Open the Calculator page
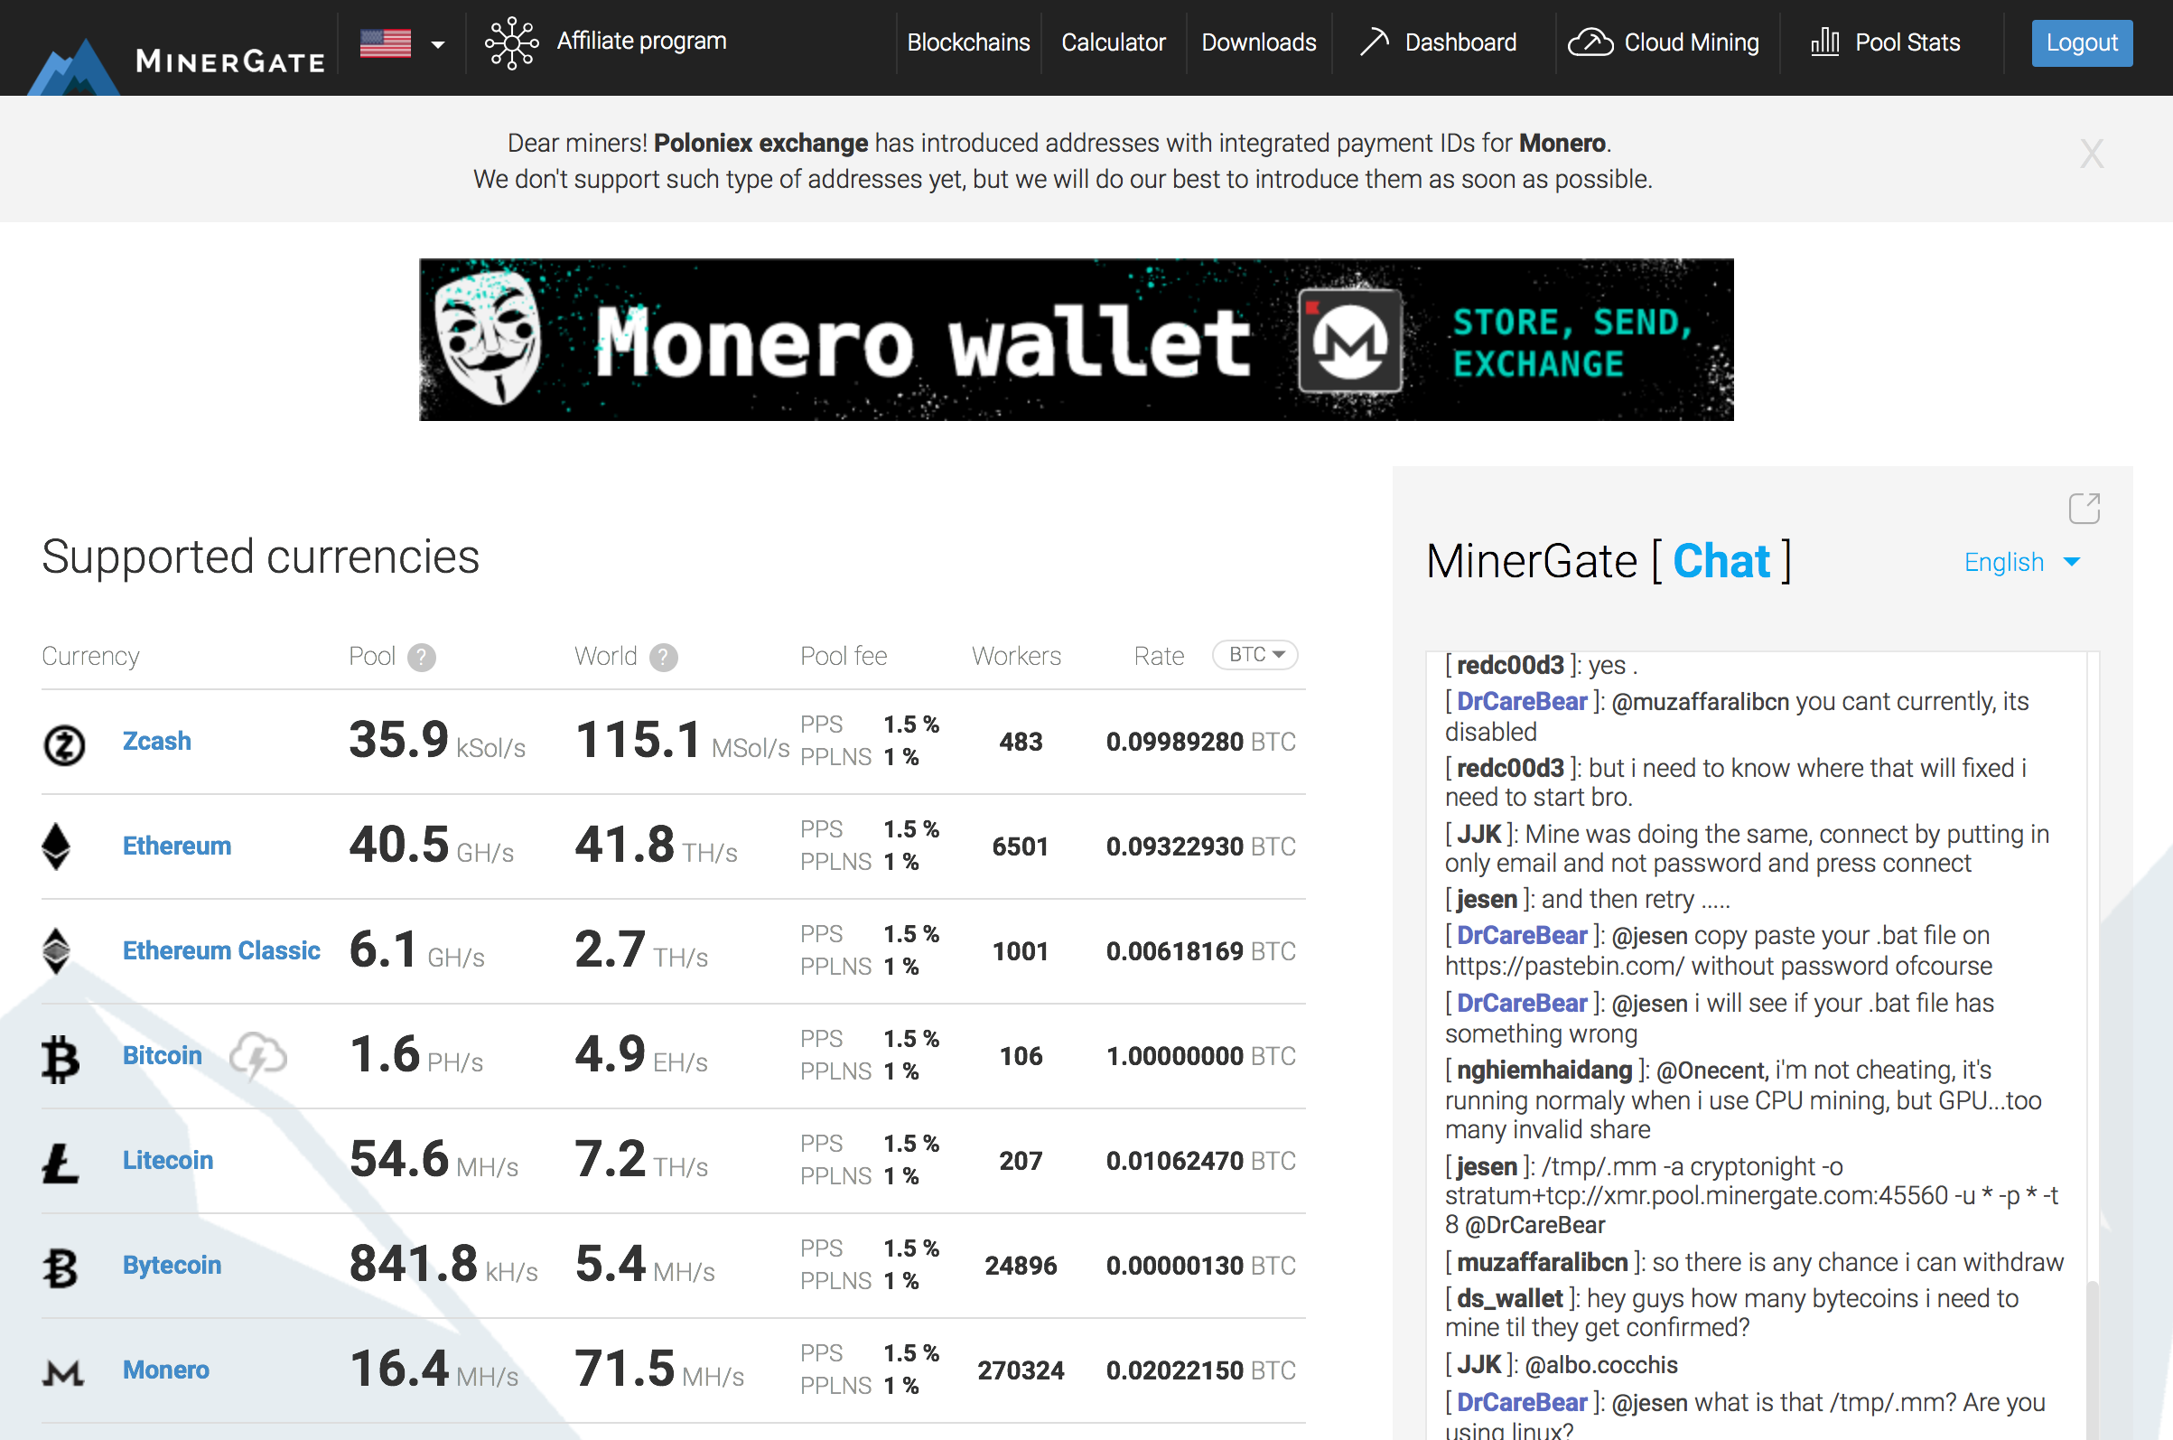This screenshot has width=2173, height=1440. [x=1113, y=42]
